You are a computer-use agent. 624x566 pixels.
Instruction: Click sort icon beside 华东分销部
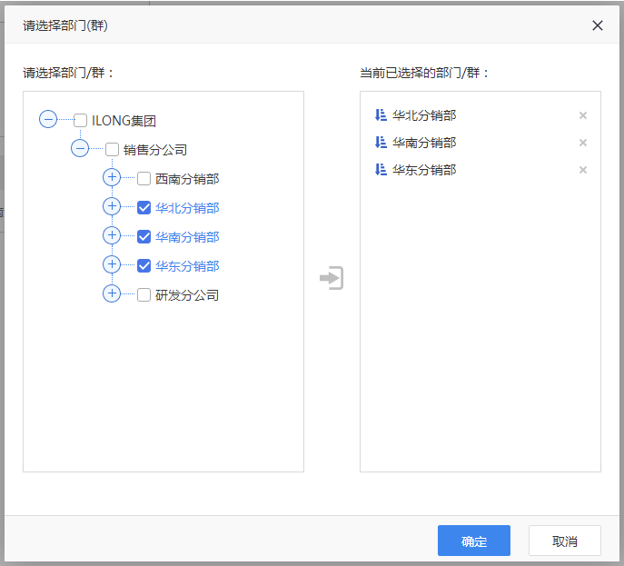click(x=381, y=170)
